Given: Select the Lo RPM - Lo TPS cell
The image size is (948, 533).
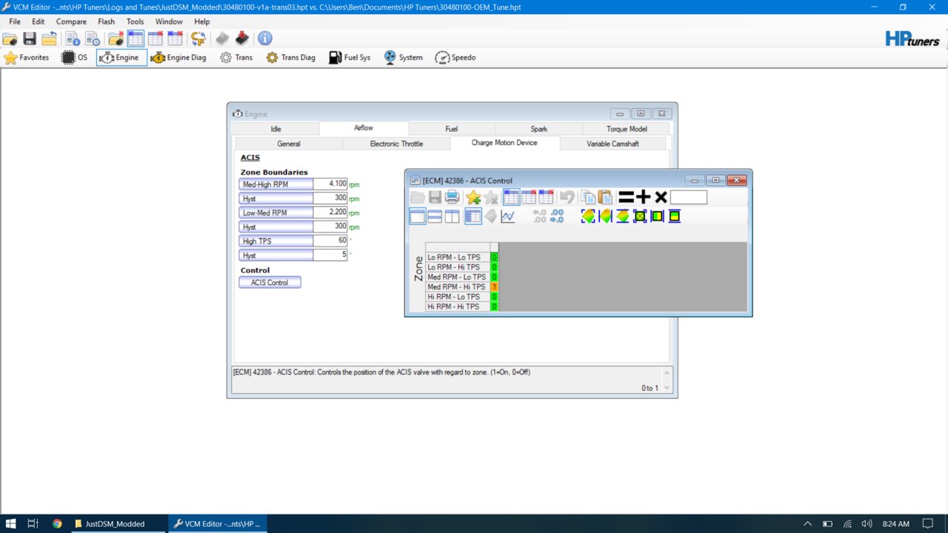Looking at the screenshot, I should point(494,257).
